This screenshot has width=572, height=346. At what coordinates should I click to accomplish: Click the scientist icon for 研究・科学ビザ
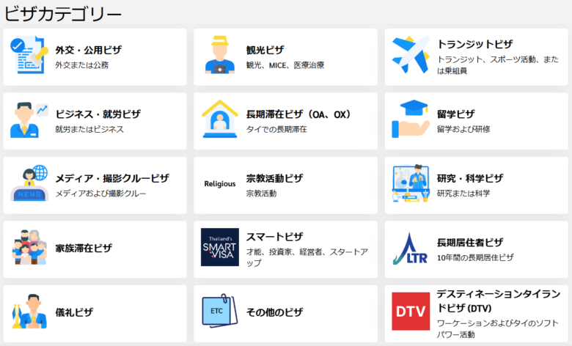(411, 183)
